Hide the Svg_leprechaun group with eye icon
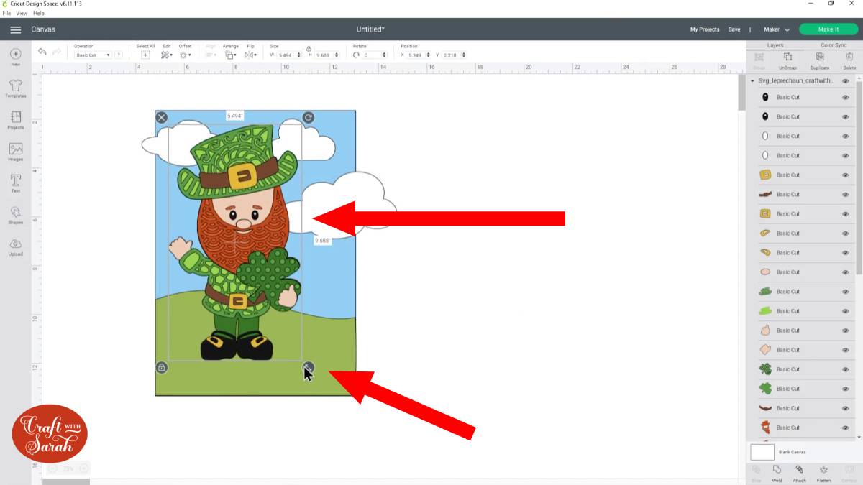 pyautogui.click(x=846, y=81)
